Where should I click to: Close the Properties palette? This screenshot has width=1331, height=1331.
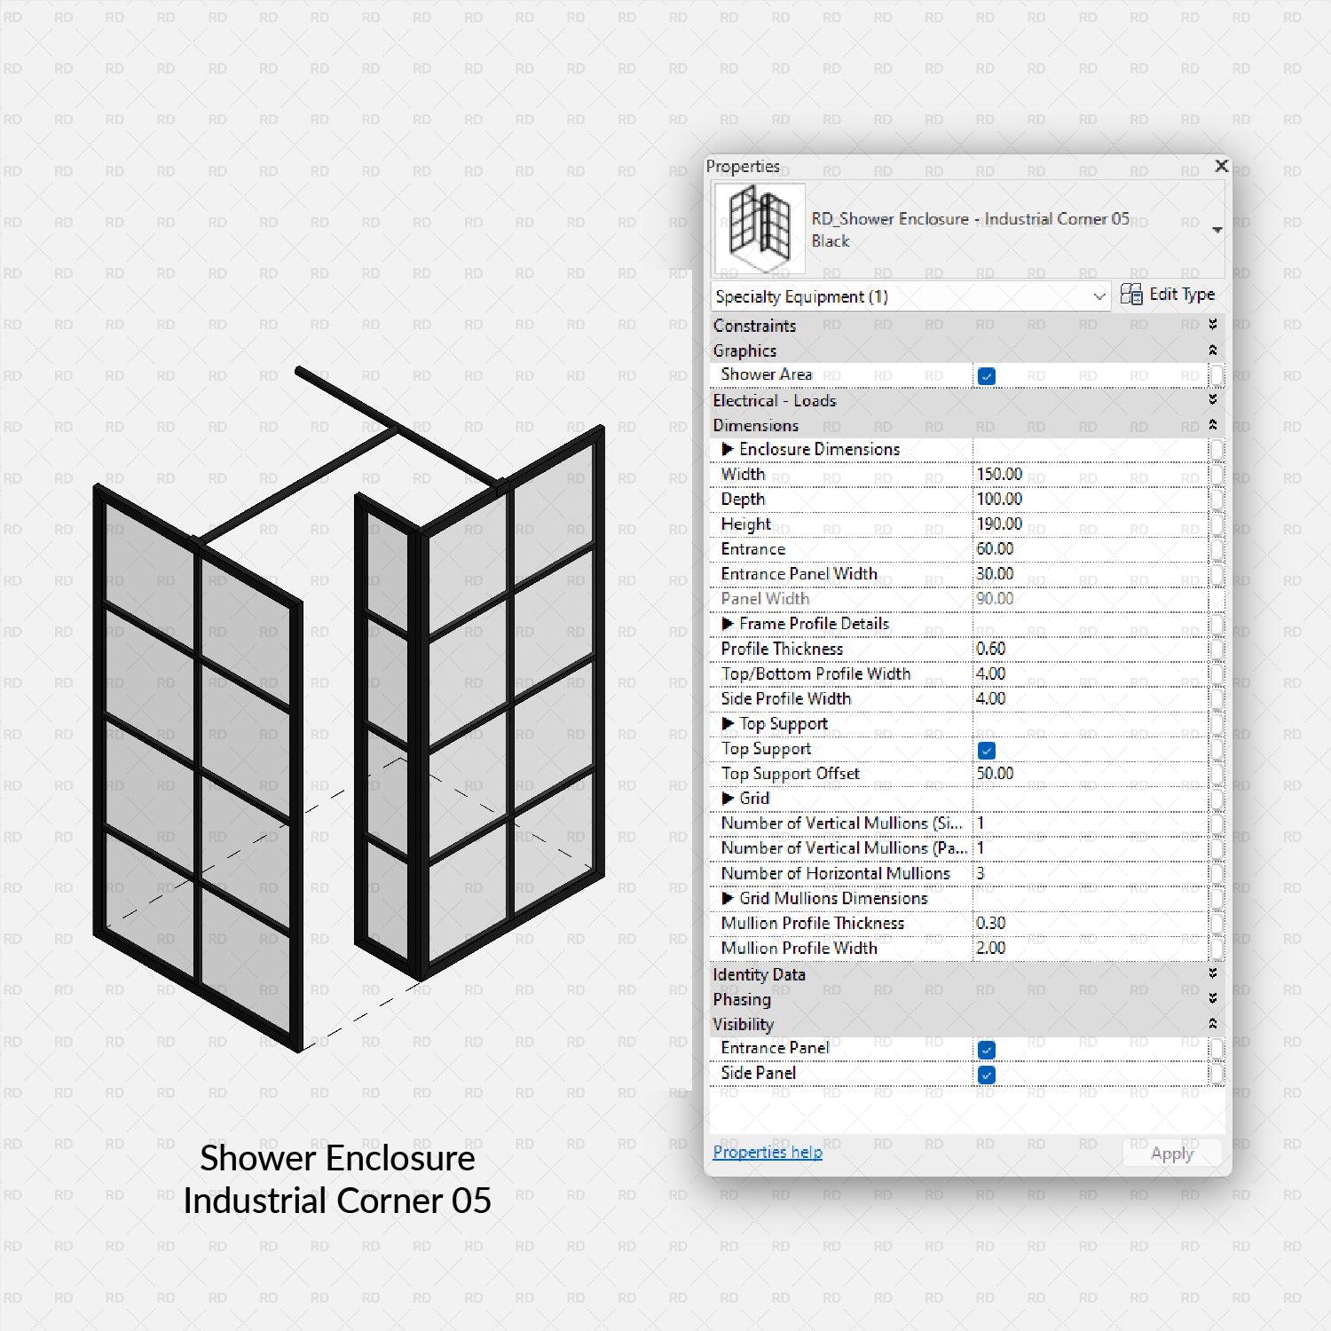1221,166
